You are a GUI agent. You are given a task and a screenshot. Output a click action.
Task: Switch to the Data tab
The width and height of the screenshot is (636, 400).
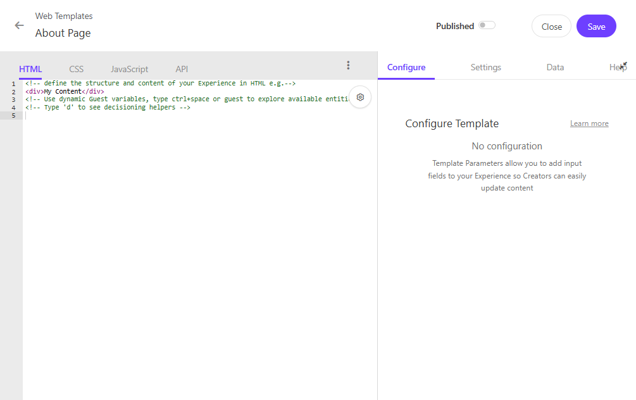555,67
